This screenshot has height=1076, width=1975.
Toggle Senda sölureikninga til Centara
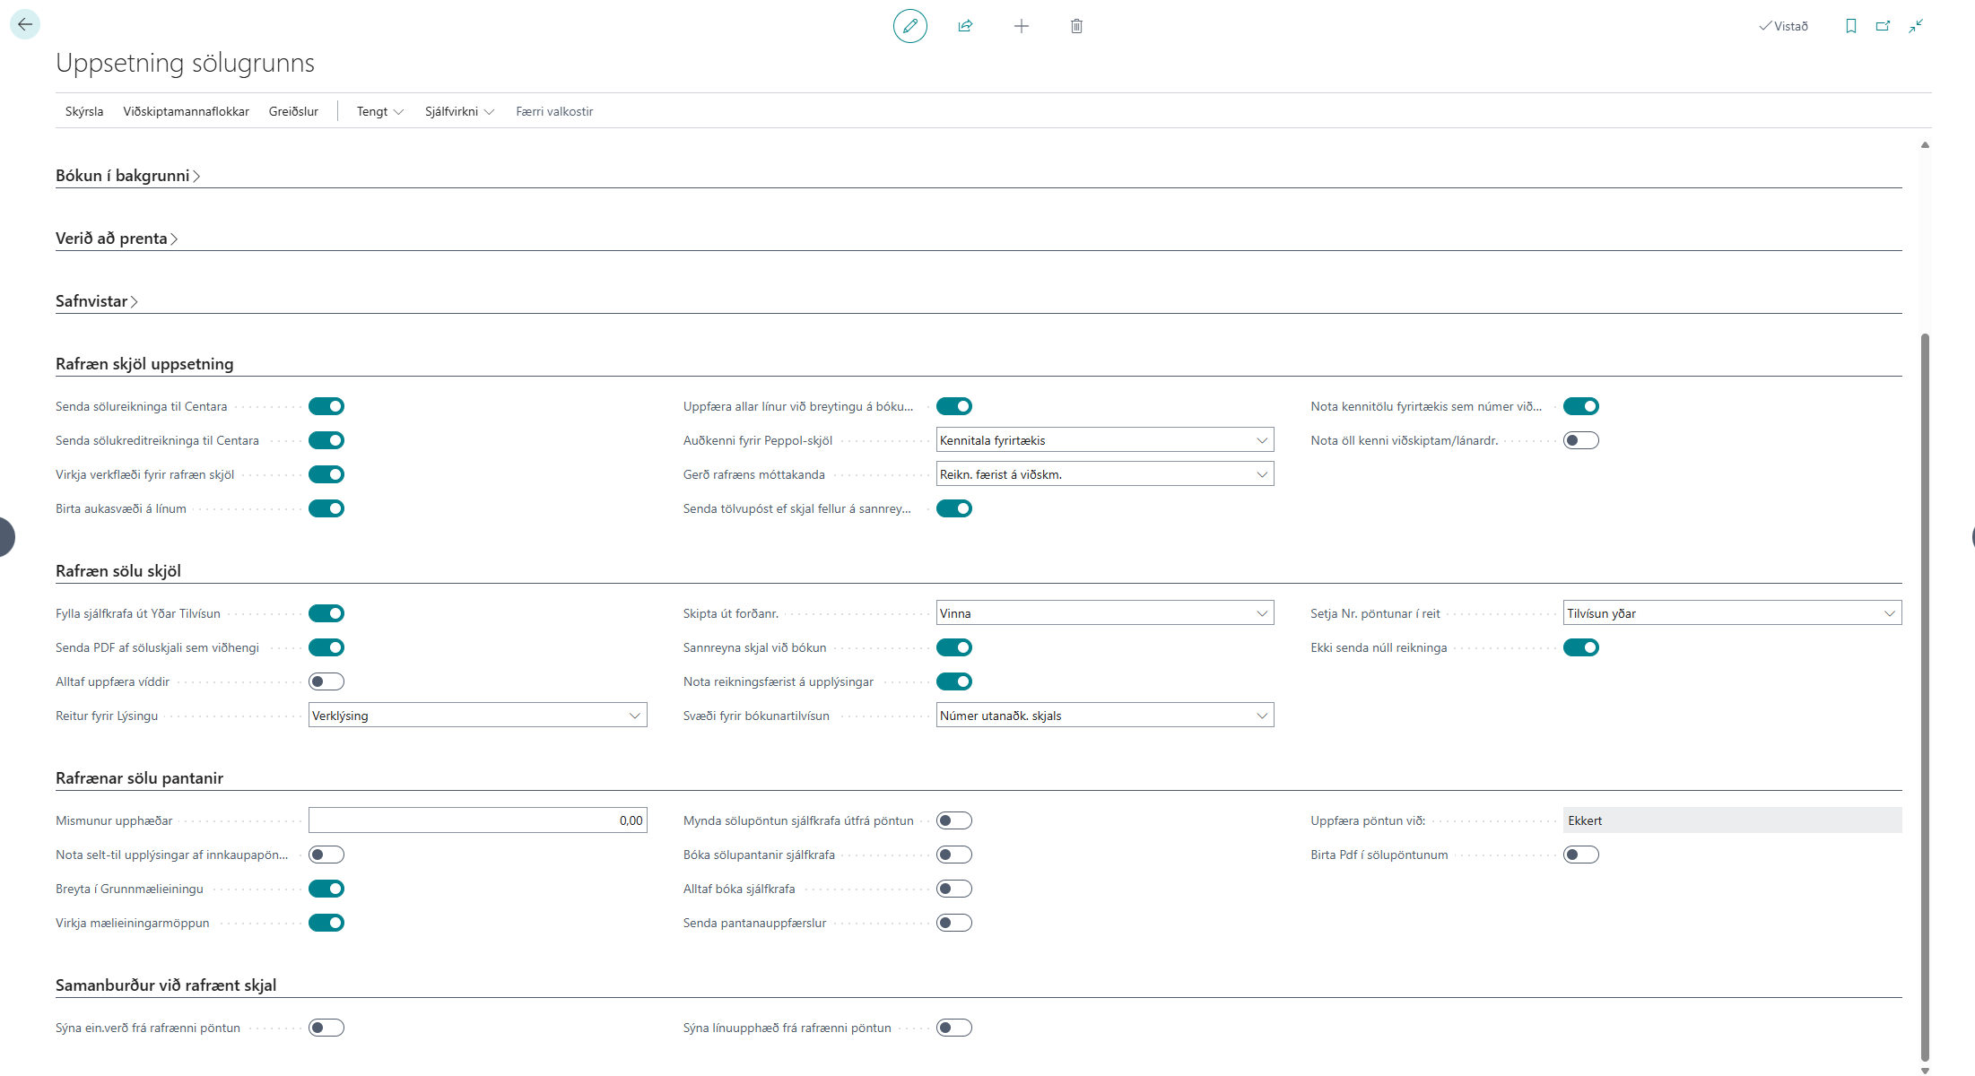(326, 406)
